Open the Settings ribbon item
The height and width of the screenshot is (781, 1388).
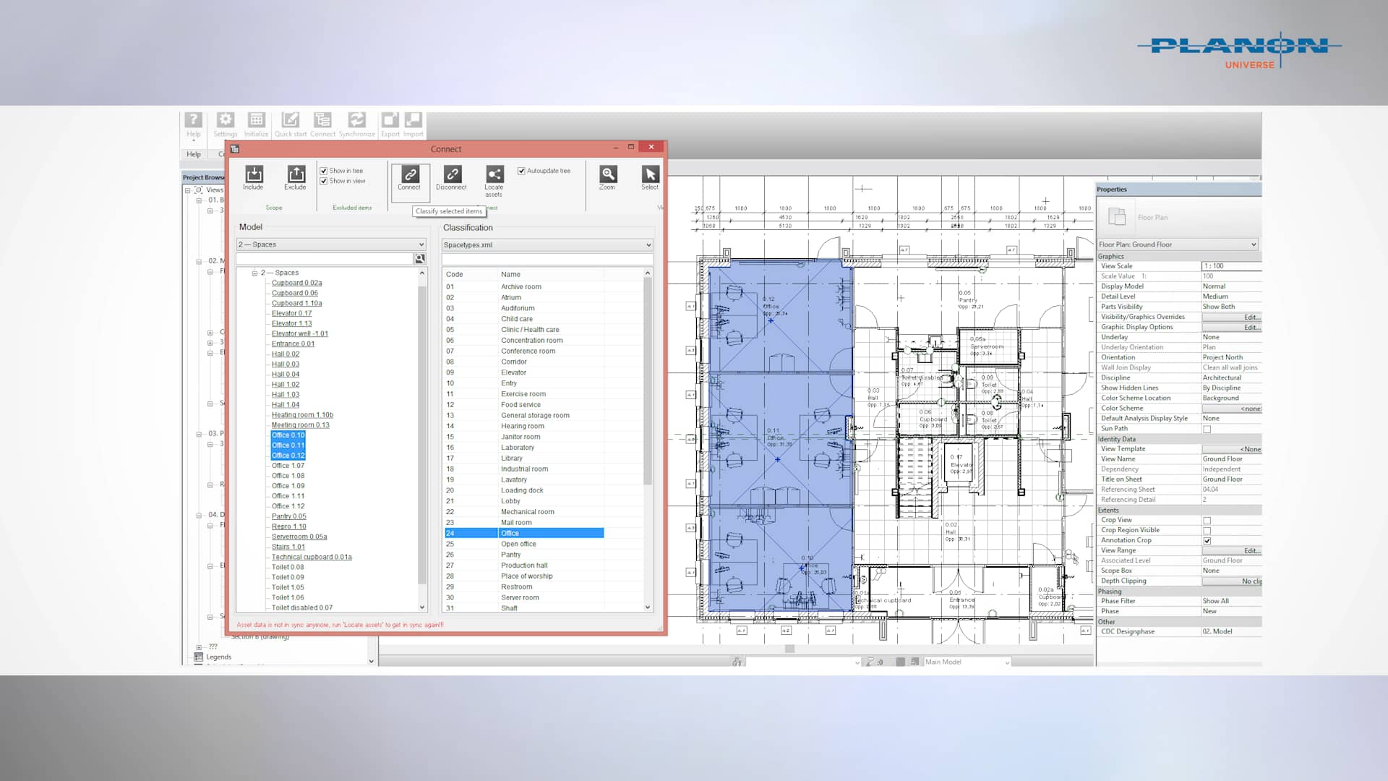click(x=225, y=123)
